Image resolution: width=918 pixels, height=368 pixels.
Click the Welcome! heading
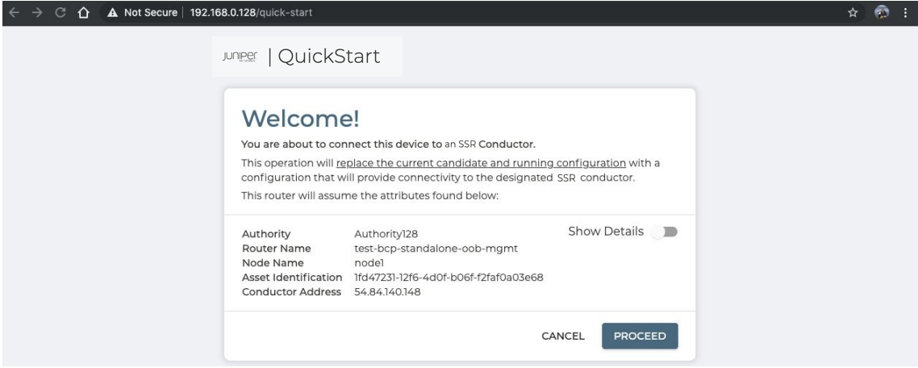(300, 119)
